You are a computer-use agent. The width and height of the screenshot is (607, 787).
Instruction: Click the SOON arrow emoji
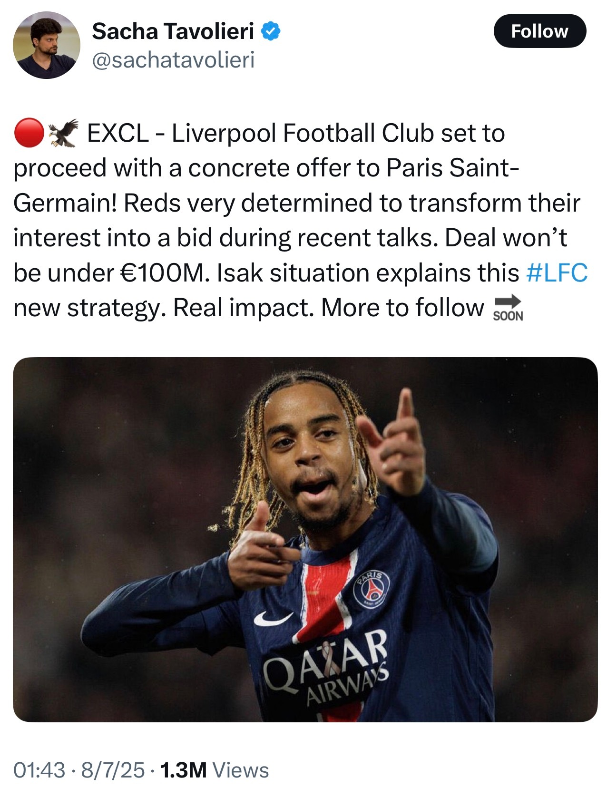click(x=508, y=308)
